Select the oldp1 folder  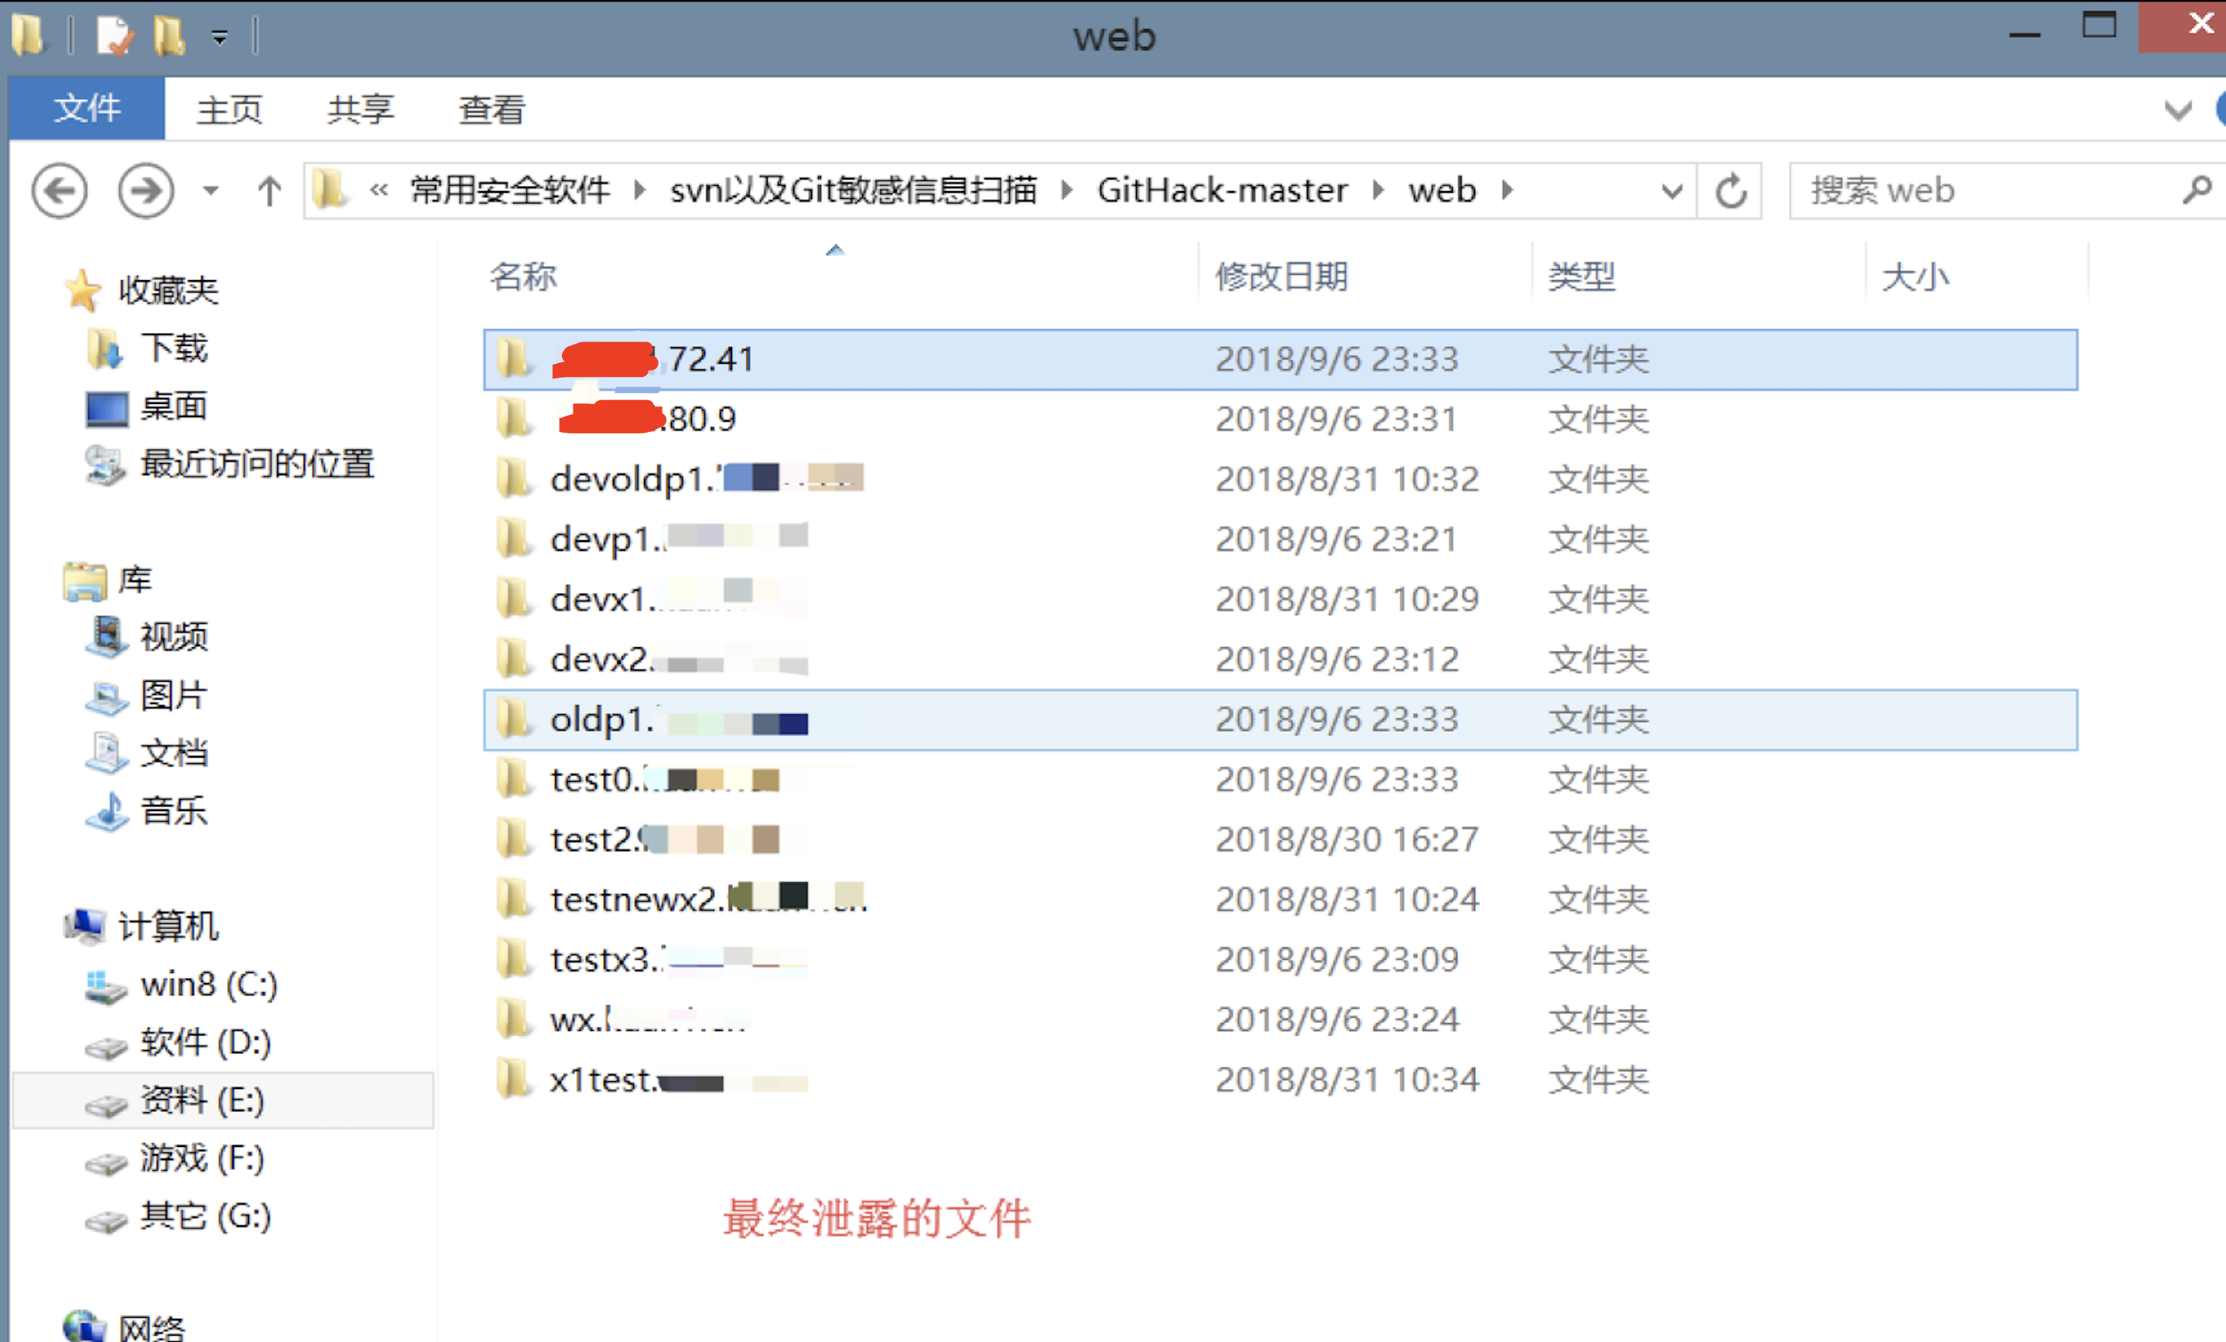point(1280,720)
